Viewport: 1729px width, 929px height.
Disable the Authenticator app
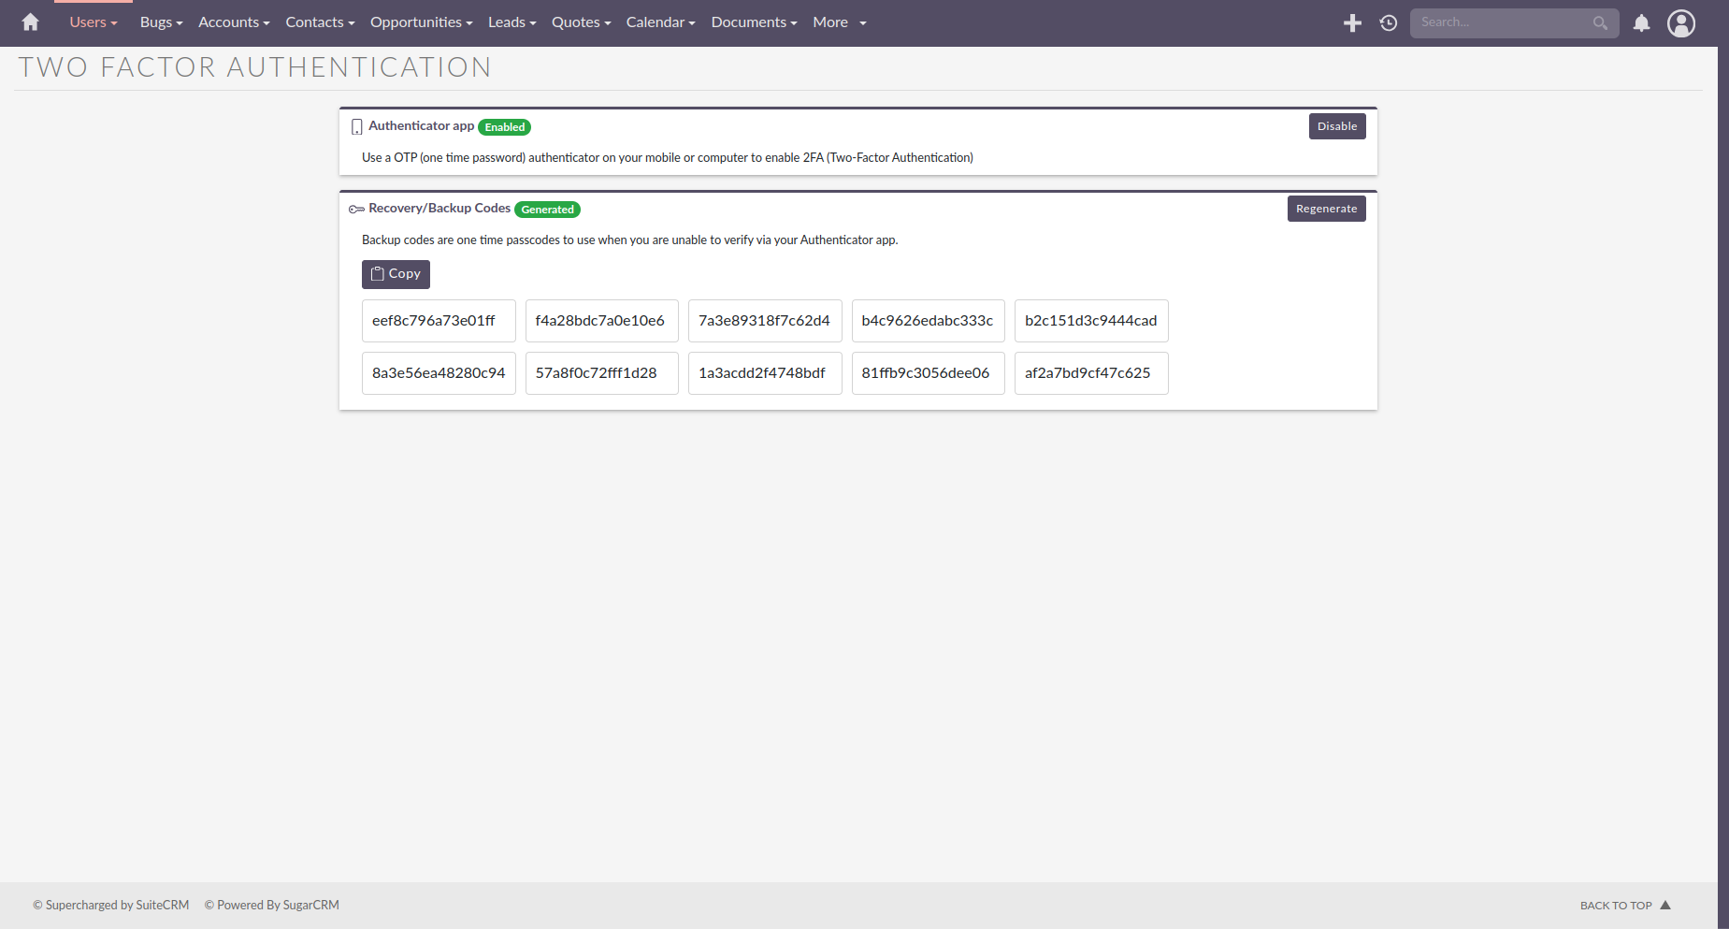(1336, 126)
